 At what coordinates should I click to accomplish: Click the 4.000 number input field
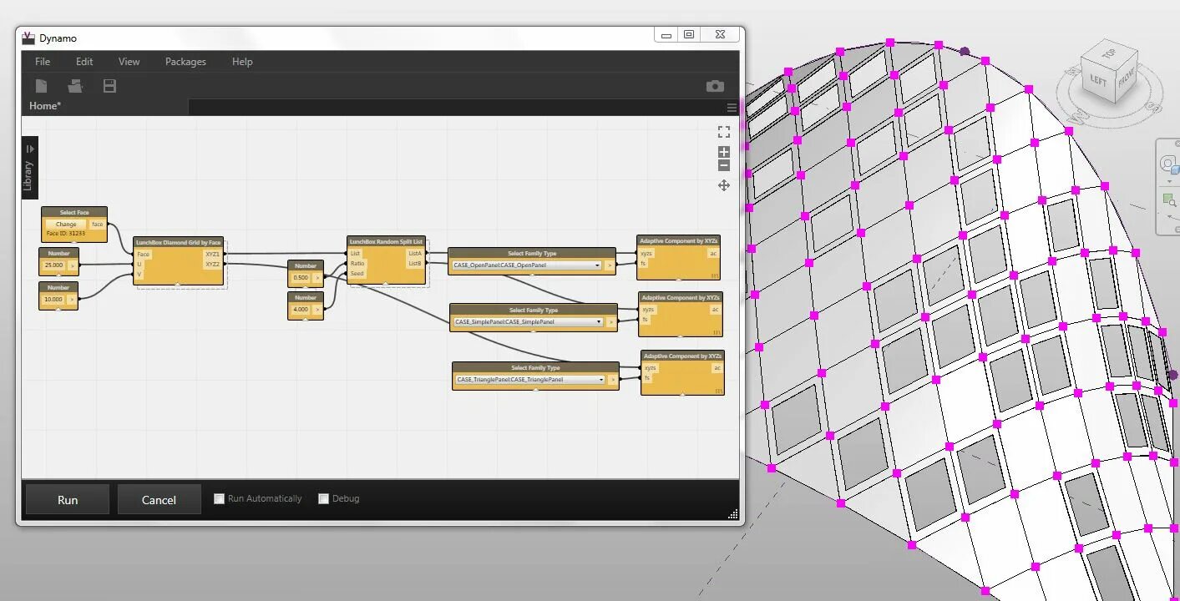click(301, 309)
